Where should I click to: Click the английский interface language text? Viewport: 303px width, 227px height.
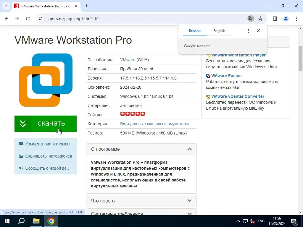click(x=131, y=106)
